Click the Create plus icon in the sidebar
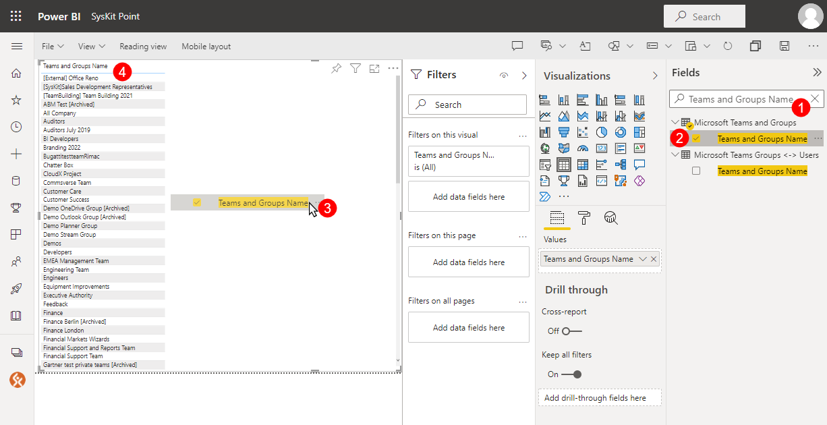 point(17,154)
